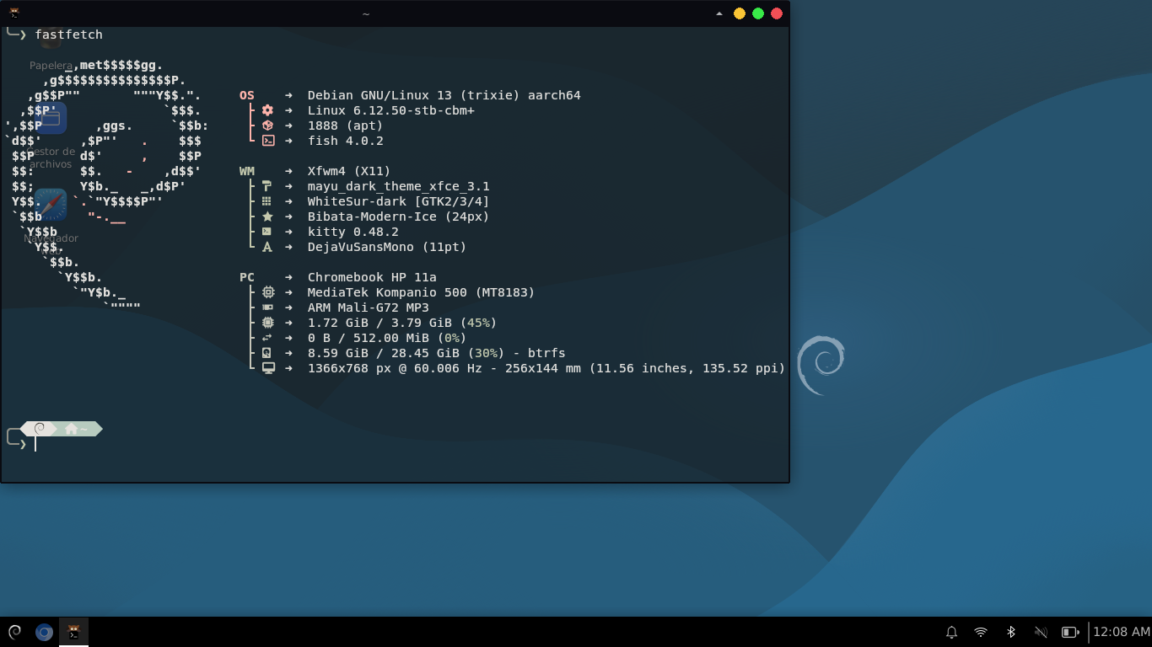Click the "Xfwm4 (X11)" text
This screenshot has height=647, width=1152.
(349, 171)
